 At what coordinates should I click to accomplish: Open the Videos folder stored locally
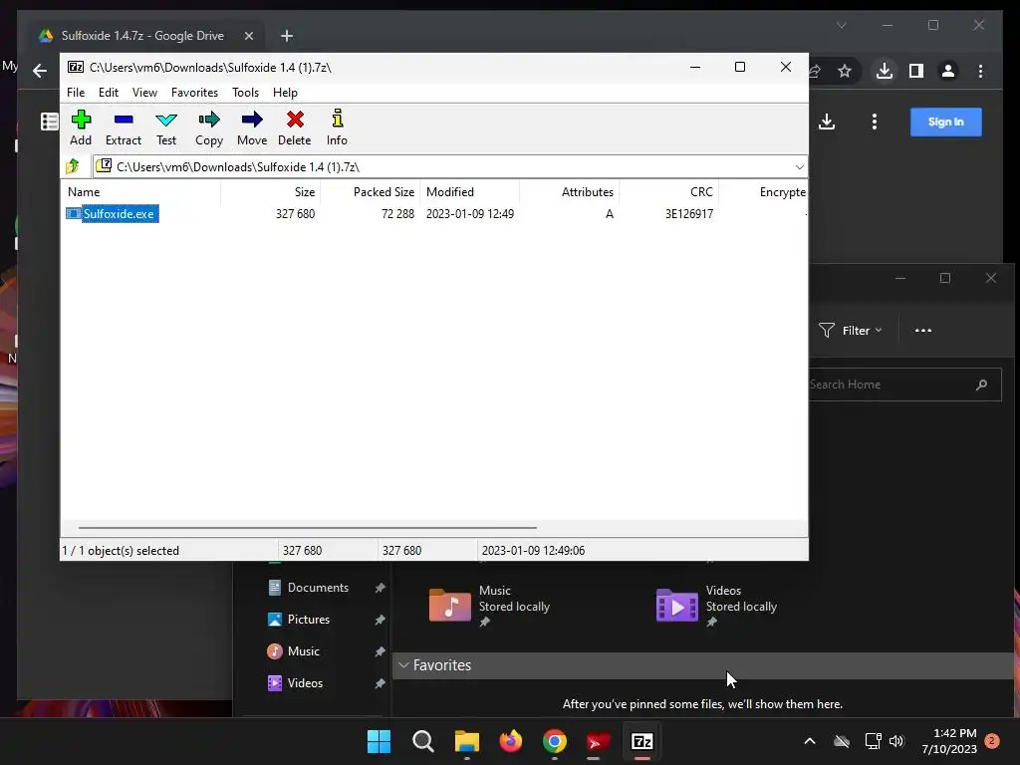click(717, 605)
